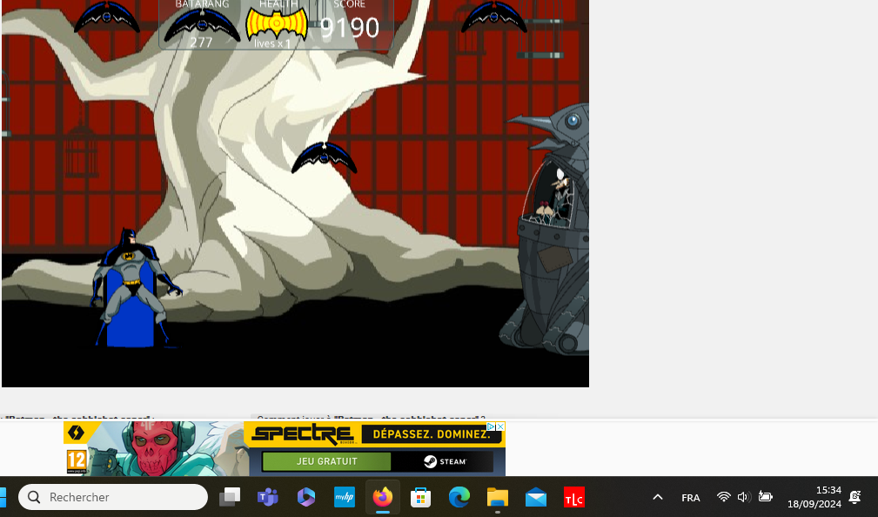Open Copilot from the taskbar
The height and width of the screenshot is (517, 878).
pyautogui.click(x=306, y=497)
